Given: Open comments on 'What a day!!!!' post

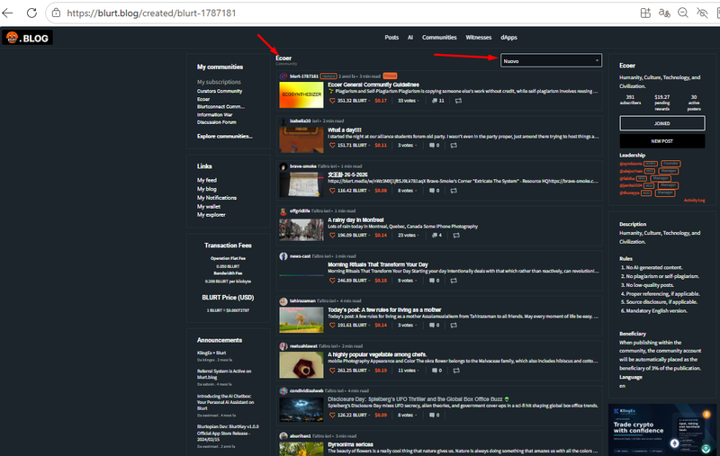Looking at the screenshot, I should pyautogui.click(x=434, y=146).
